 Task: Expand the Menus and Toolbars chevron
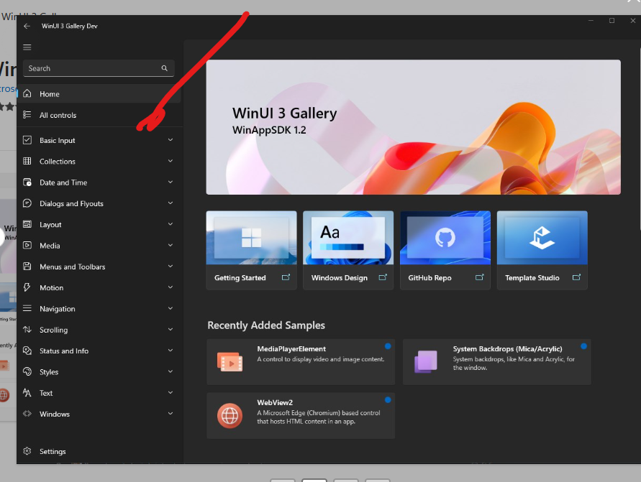[x=171, y=267]
